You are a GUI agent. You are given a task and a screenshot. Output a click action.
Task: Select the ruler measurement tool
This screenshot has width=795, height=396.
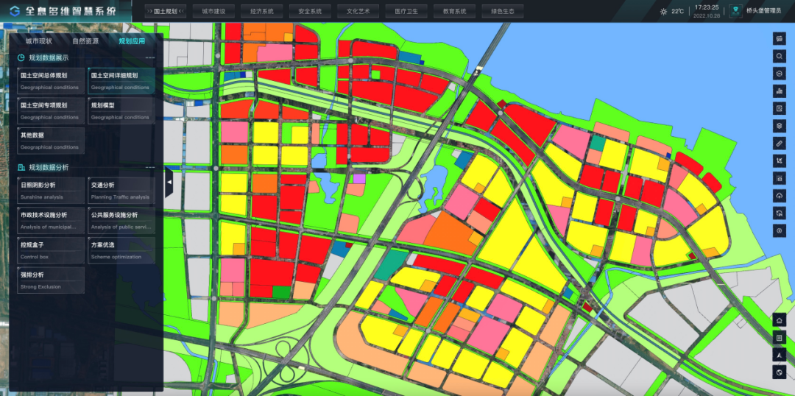click(780, 143)
